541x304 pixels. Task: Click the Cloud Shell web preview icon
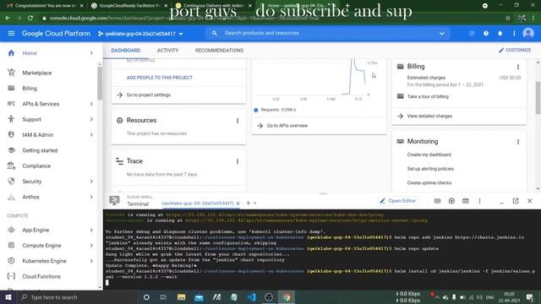[x=466, y=201]
